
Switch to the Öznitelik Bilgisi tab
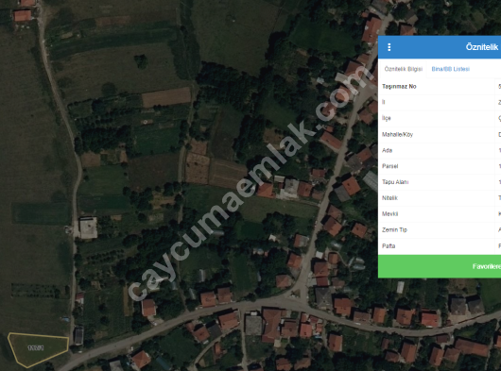pyautogui.click(x=404, y=69)
